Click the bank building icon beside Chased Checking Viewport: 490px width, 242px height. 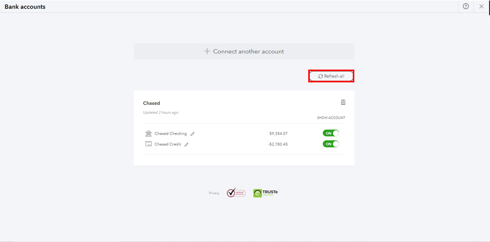[148, 134]
